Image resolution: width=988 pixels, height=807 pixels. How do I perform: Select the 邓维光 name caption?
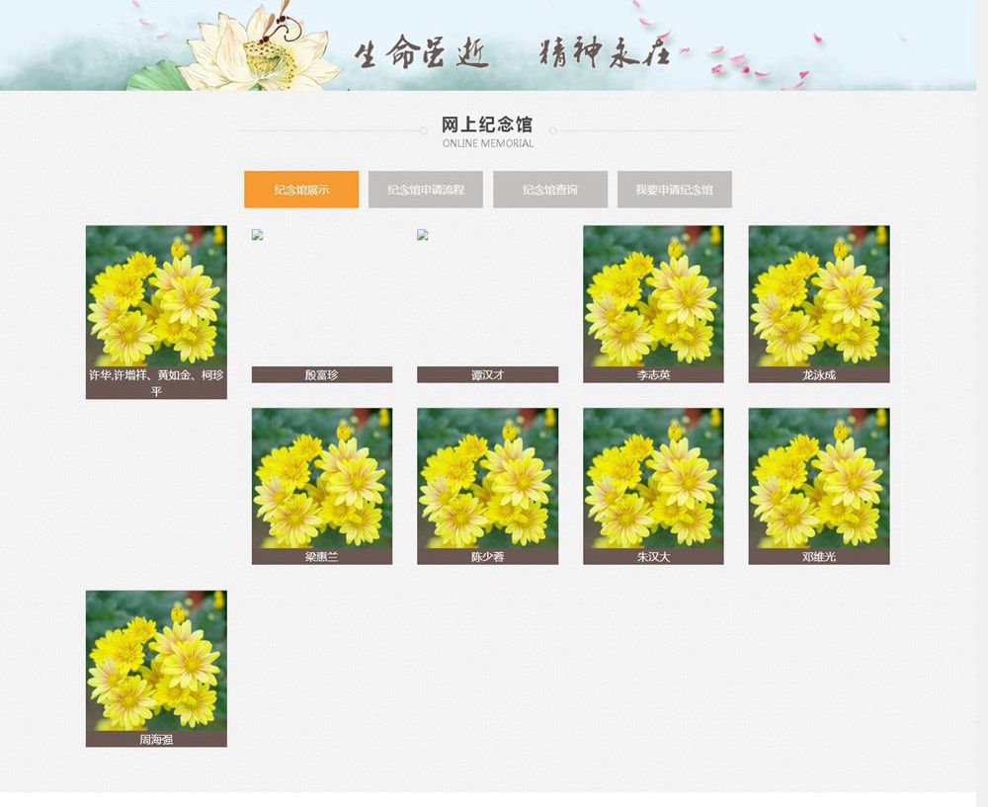818,557
